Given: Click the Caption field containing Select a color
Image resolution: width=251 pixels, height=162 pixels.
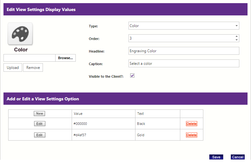Looking at the screenshot, I should (184, 64).
